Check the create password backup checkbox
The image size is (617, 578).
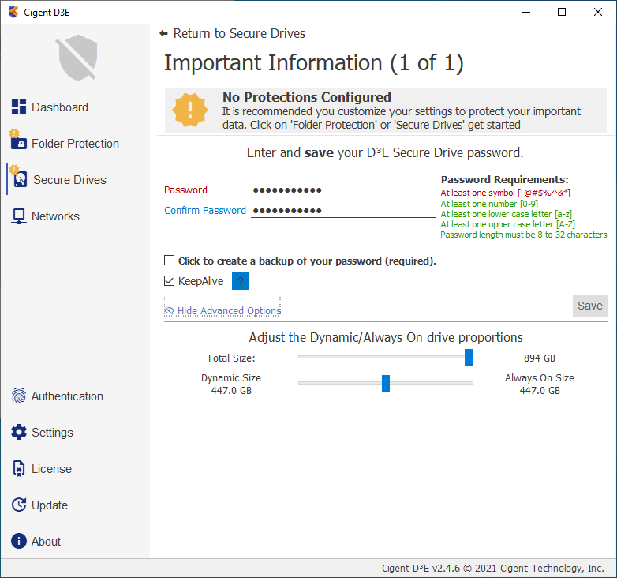[x=169, y=261]
